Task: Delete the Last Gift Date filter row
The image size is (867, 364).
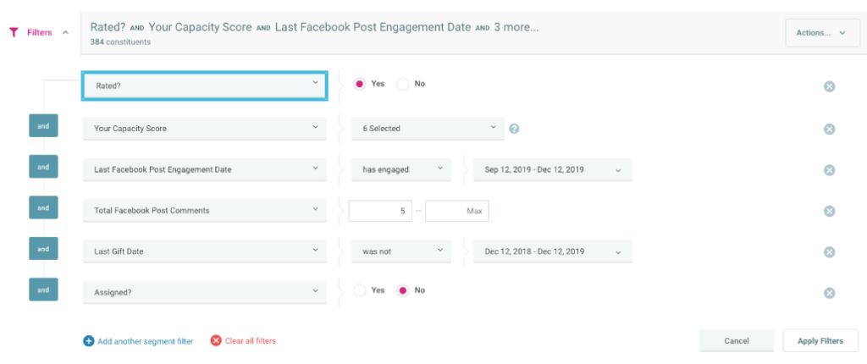Action: (x=830, y=252)
